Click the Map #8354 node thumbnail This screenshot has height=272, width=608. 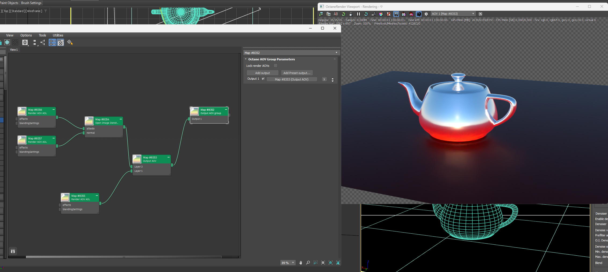tap(89, 121)
